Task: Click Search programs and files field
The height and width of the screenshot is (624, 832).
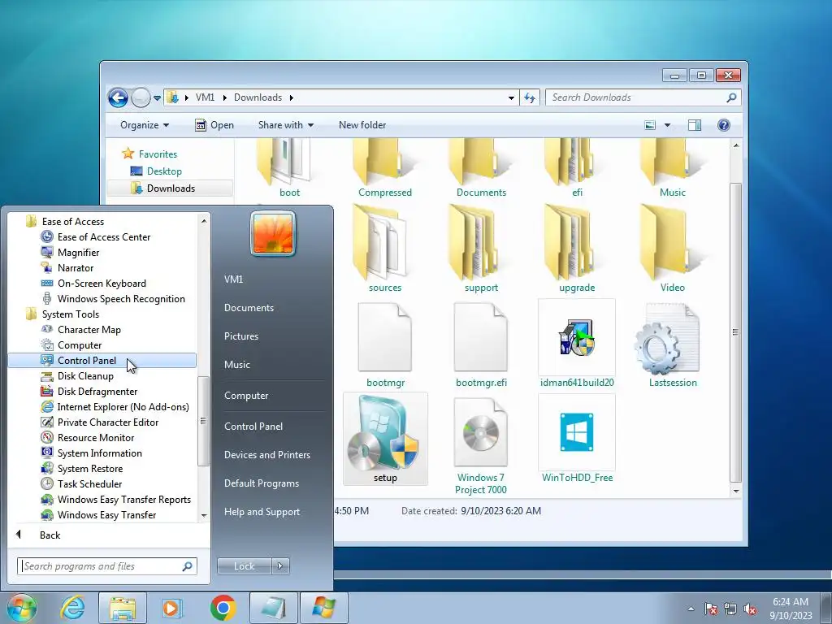Action: (107, 566)
